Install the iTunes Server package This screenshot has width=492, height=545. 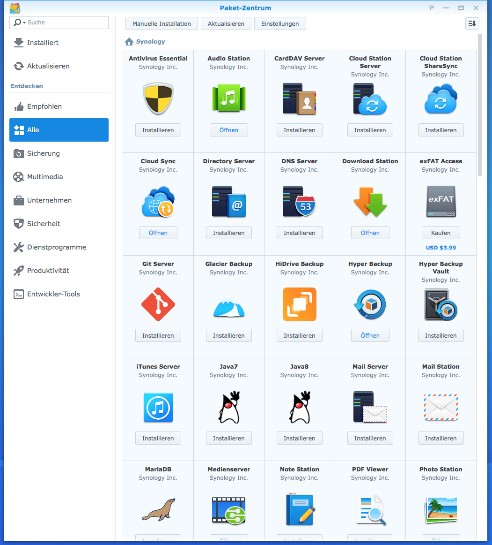click(x=158, y=438)
